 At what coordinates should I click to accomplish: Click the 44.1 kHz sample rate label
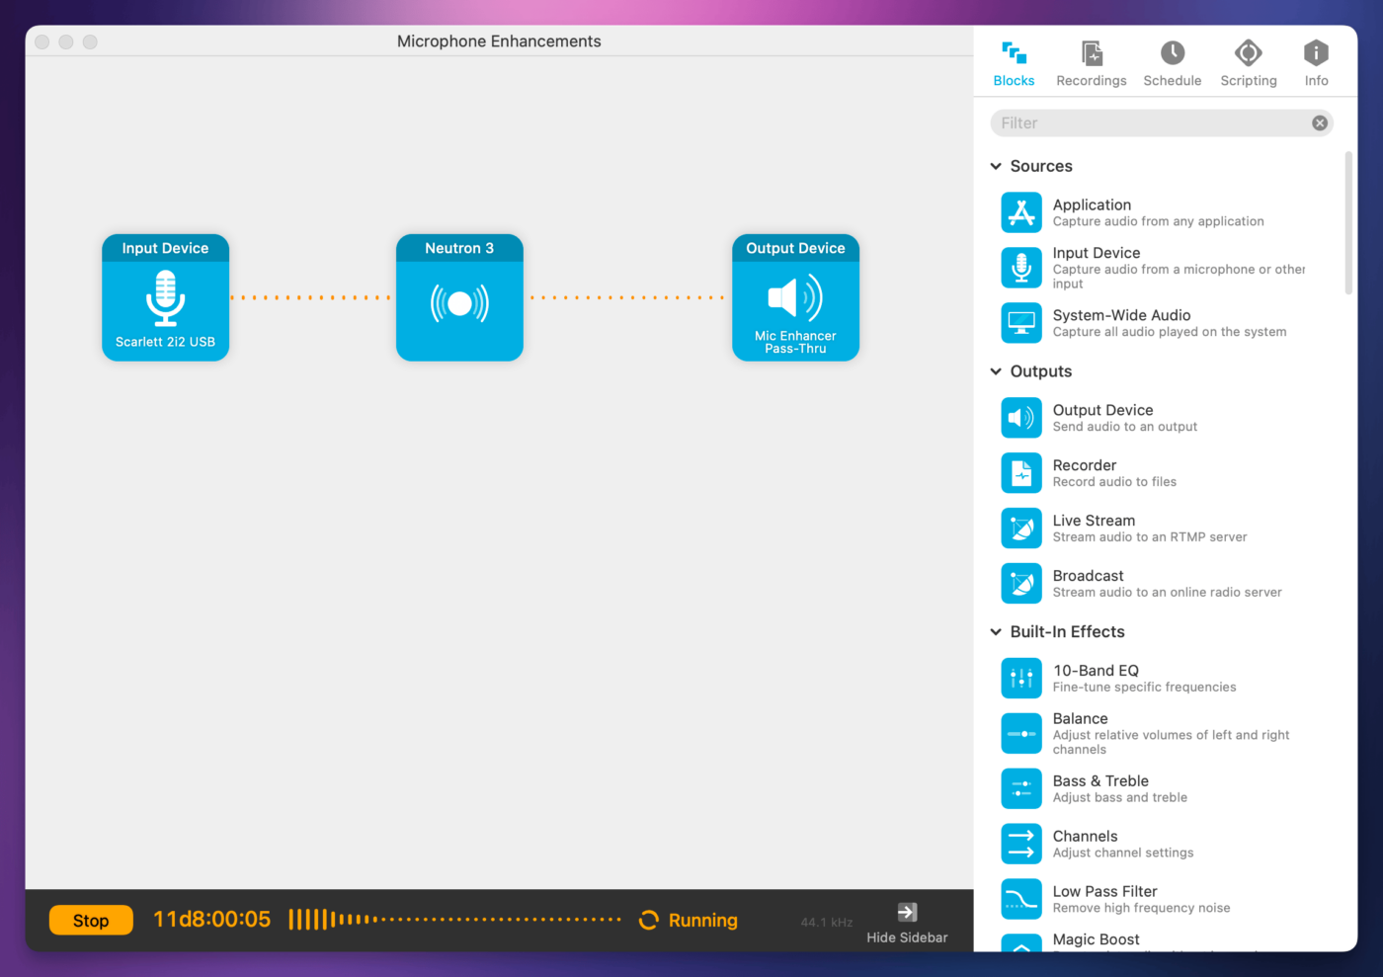coord(827,923)
